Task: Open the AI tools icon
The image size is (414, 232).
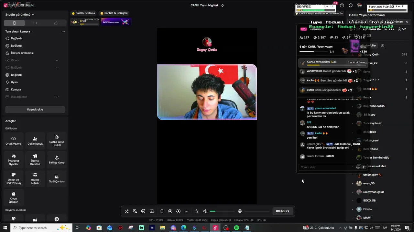Action: 143,211
